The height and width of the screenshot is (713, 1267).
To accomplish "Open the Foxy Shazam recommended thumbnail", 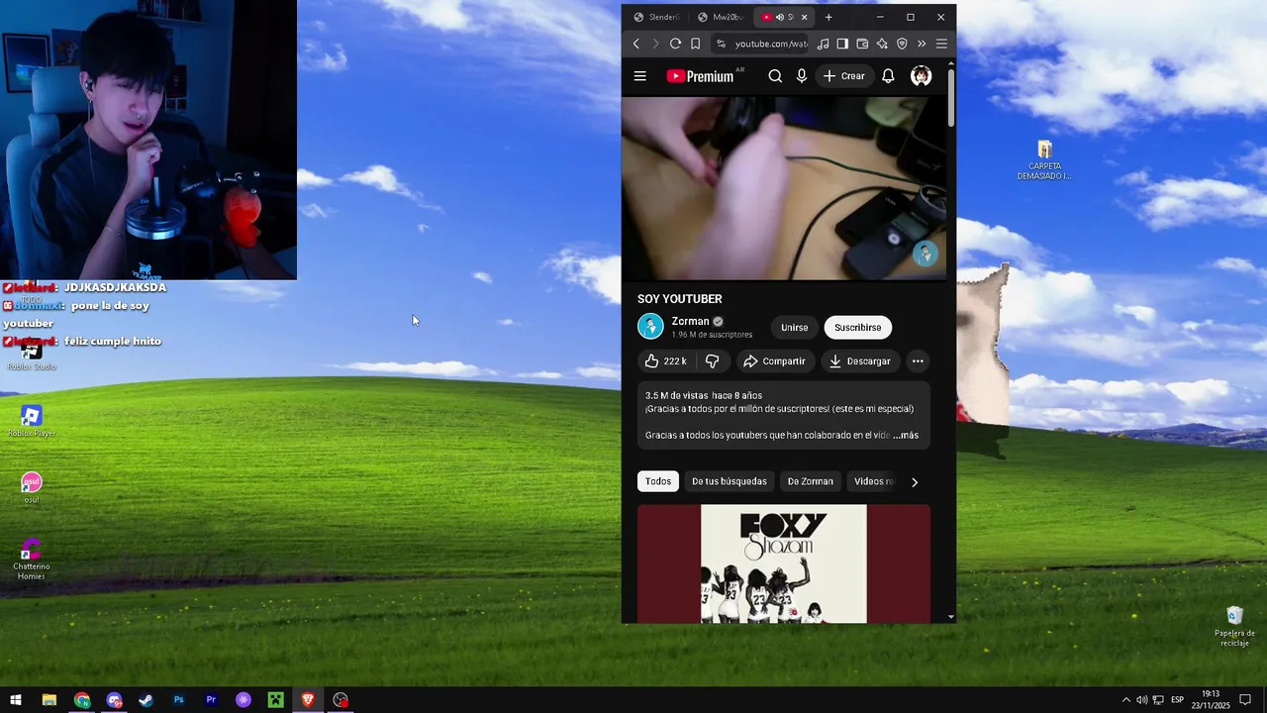I will coord(784,563).
